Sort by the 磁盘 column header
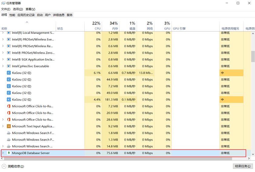The image size is (255, 172). (128, 26)
